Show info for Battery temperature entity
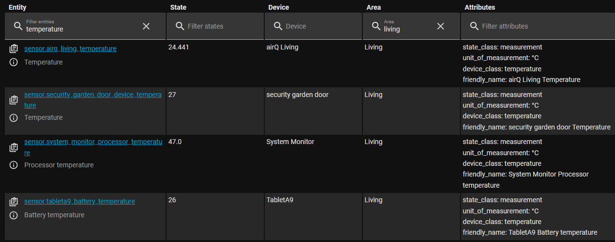This screenshot has height=242, width=615. [x=14, y=215]
